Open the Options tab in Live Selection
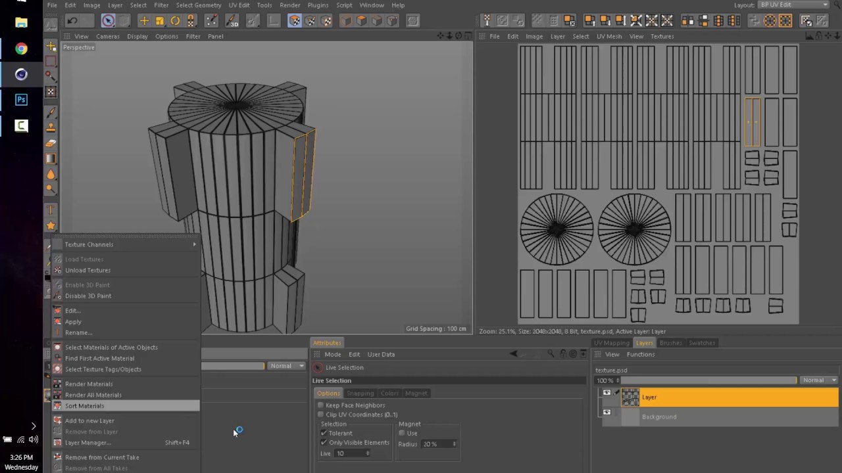This screenshot has height=473, width=842. point(328,394)
